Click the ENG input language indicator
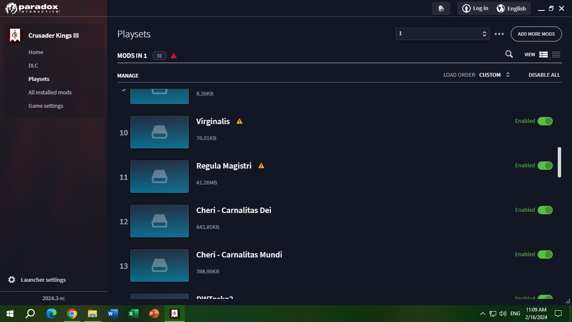 515,314
